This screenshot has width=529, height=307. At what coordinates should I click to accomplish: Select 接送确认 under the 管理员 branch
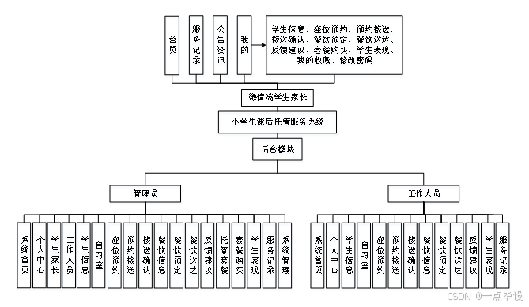pyautogui.click(x=145, y=255)
